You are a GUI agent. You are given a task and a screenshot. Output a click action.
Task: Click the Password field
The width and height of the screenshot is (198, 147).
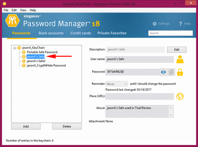(x=132, y=72)
